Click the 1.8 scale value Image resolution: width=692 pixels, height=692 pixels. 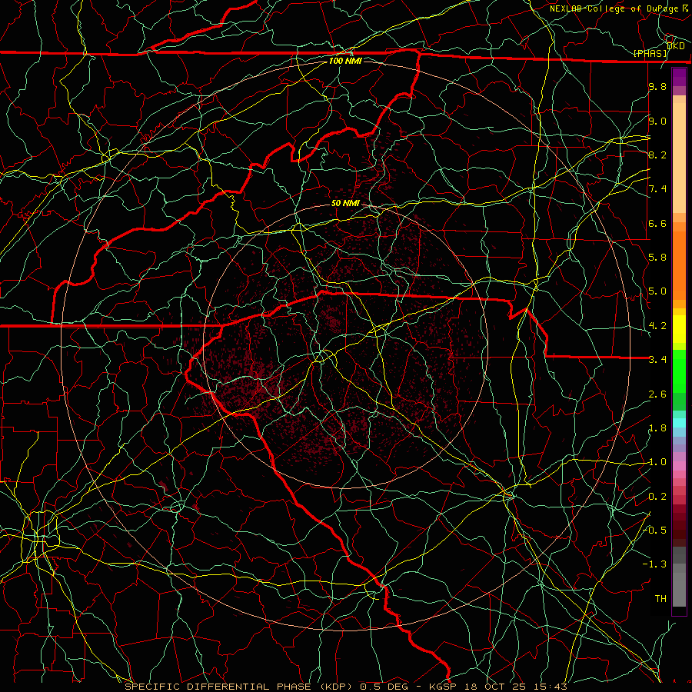(657, 428)
